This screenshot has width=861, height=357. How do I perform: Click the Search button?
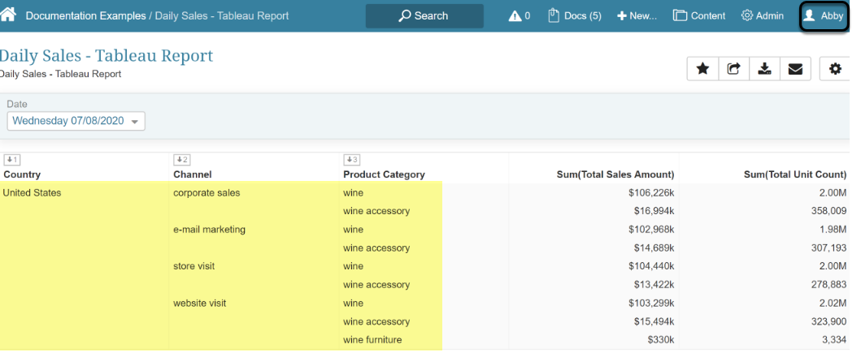[424, 16]
